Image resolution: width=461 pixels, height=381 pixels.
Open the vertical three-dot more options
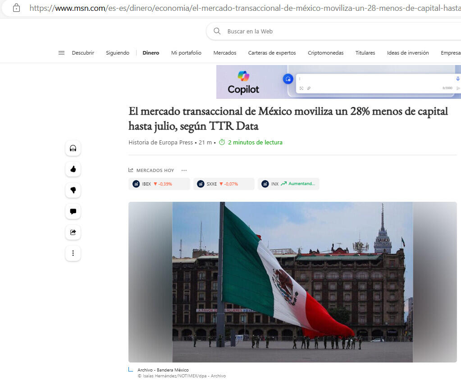(73, 253)
